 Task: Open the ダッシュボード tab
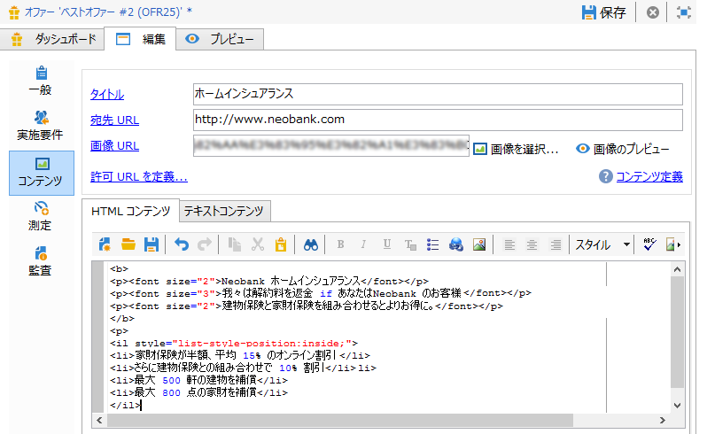[53, 39]
